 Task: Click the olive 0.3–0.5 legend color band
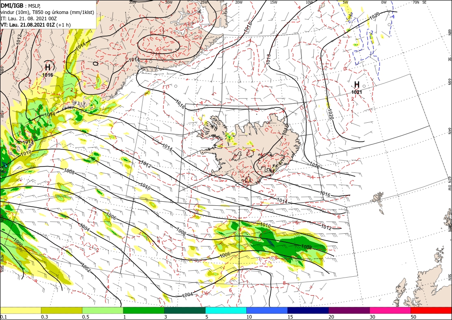[61, 310]
